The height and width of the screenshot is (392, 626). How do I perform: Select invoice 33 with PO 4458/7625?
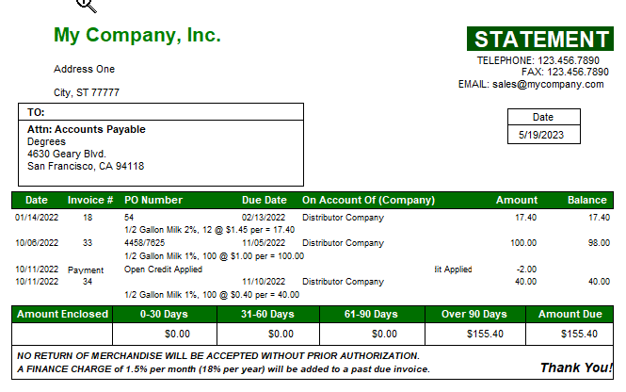pyautogui.click(x=313, y=243)
